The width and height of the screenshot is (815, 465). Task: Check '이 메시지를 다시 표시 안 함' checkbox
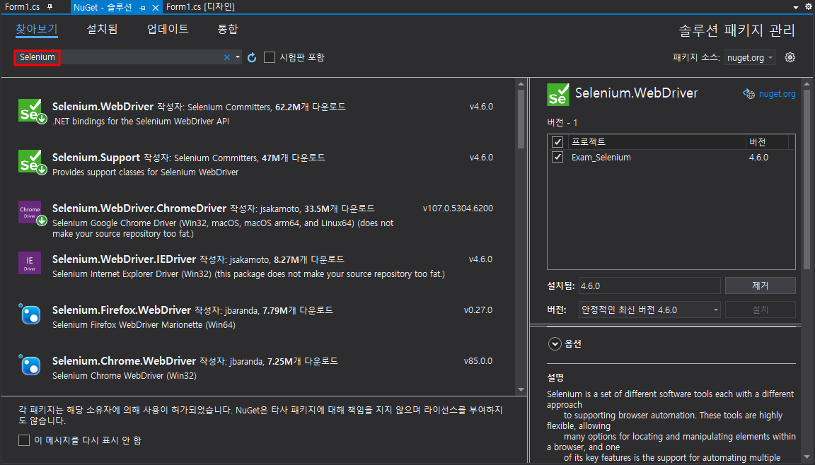[24, 440]
